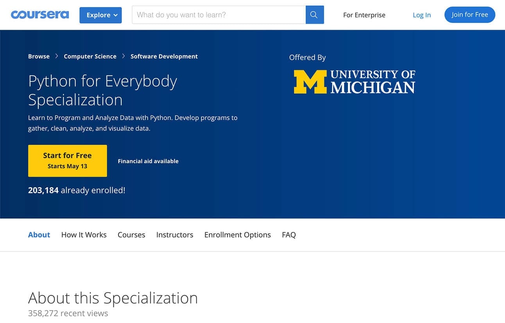Click the Coursera logo
The width and height of the screenshot is (505, 323).
click(x=40, y=15)
